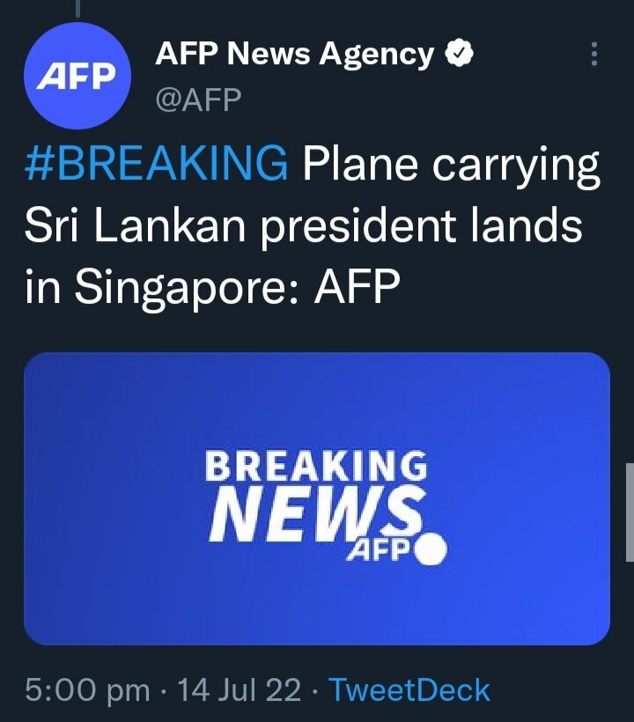Image resolution: width=634 pixels, height=722 pixels.
Task: Follow the #BREAKING hashtag
Action: click(x=157, y=164)
